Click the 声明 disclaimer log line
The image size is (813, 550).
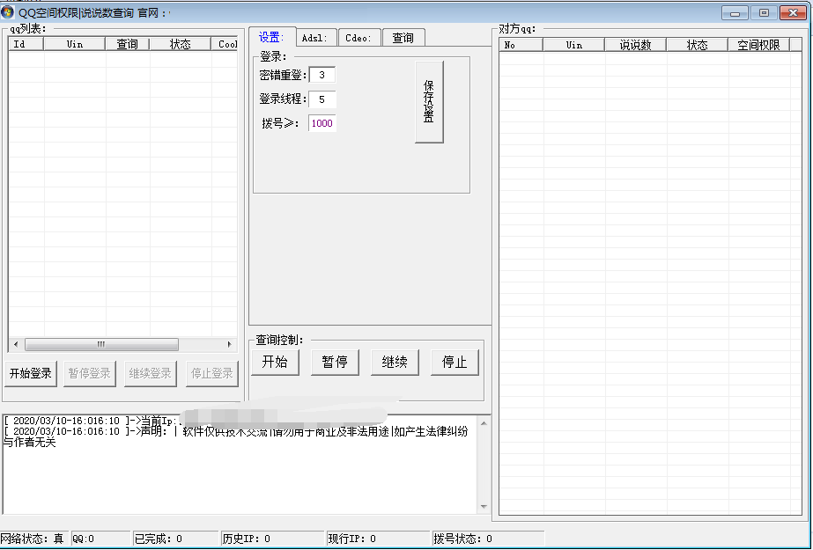pos(236,436)
